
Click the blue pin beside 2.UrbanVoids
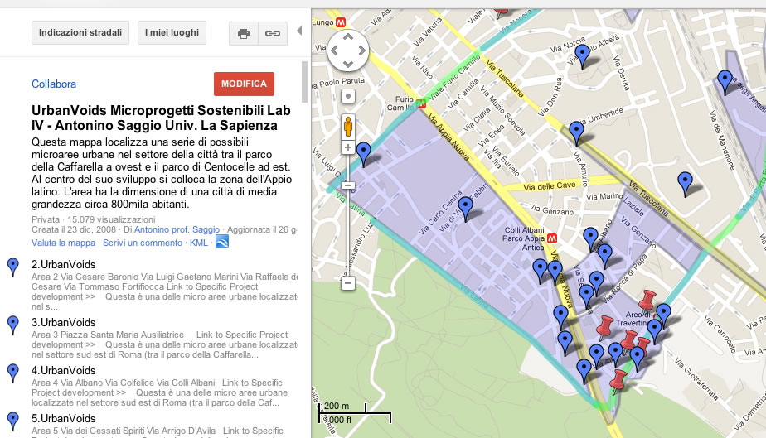point(12,267)
